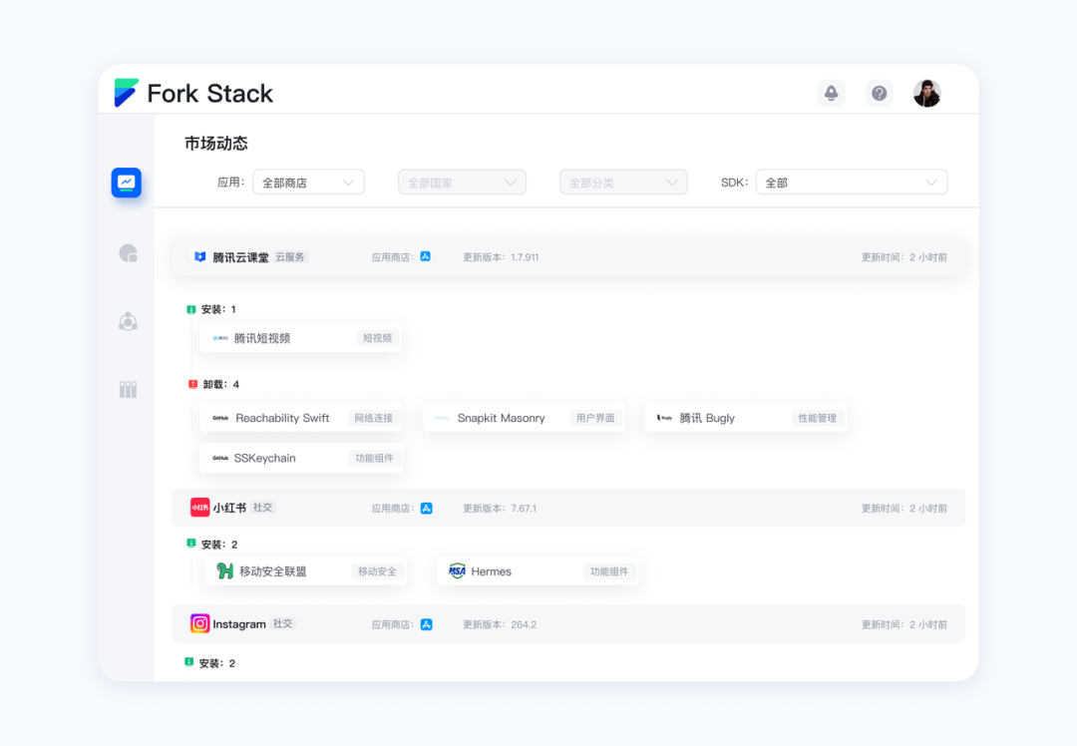Click the 云服务 tag next to 腾讯云课堂
1077x746 pixels.
pyautogui.click(x=290, y=257)
